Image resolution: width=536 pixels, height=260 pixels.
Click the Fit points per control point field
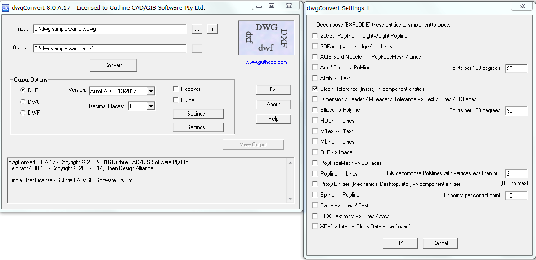pyautogui.click(x=515, y=196)
